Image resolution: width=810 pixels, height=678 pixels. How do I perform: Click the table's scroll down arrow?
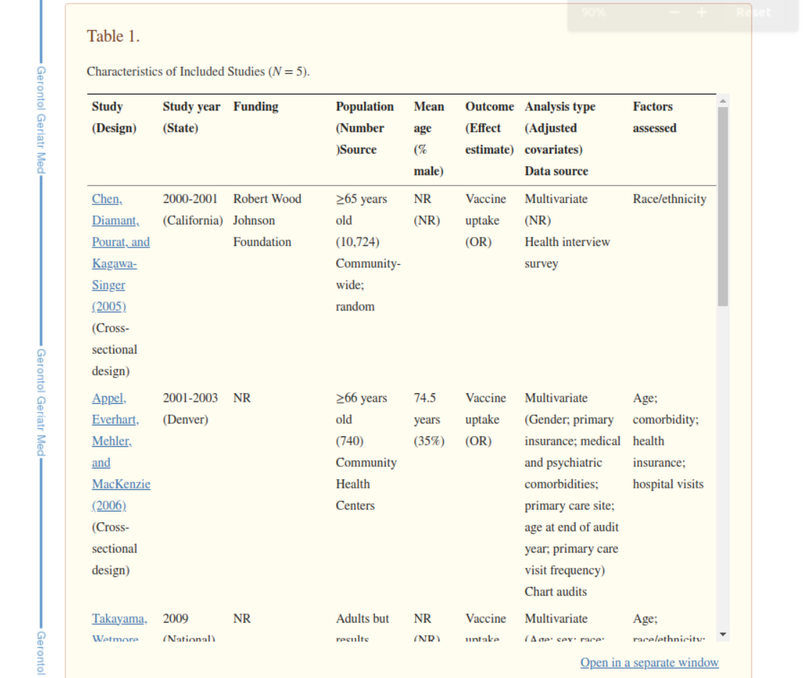[723, 634]
